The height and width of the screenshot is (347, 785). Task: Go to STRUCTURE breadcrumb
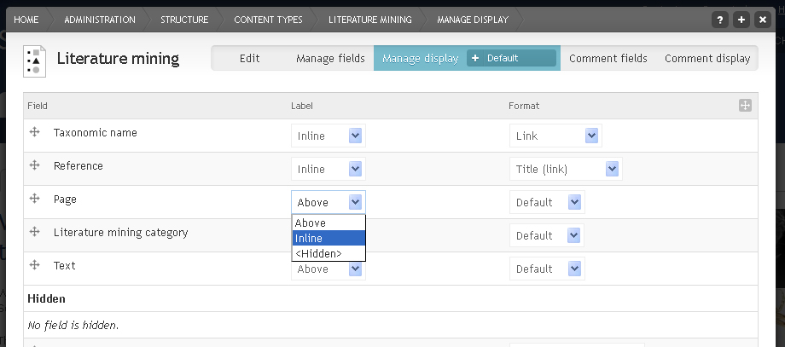tap(184, 20)
